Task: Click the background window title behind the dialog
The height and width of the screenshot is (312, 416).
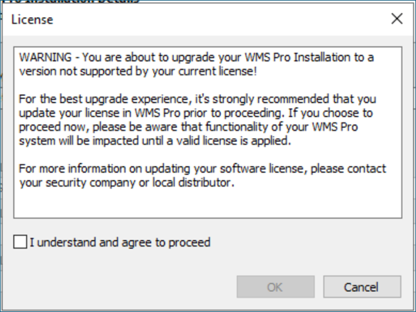Action: pos(72,1)
